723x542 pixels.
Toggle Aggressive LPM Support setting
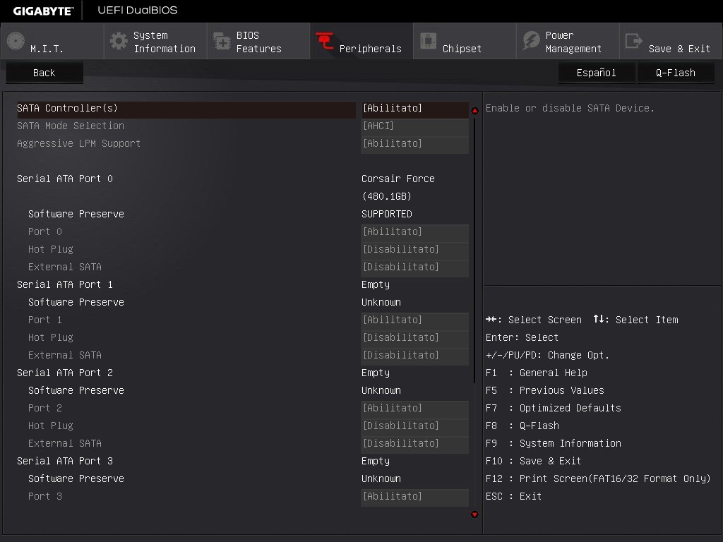(414, 144)
